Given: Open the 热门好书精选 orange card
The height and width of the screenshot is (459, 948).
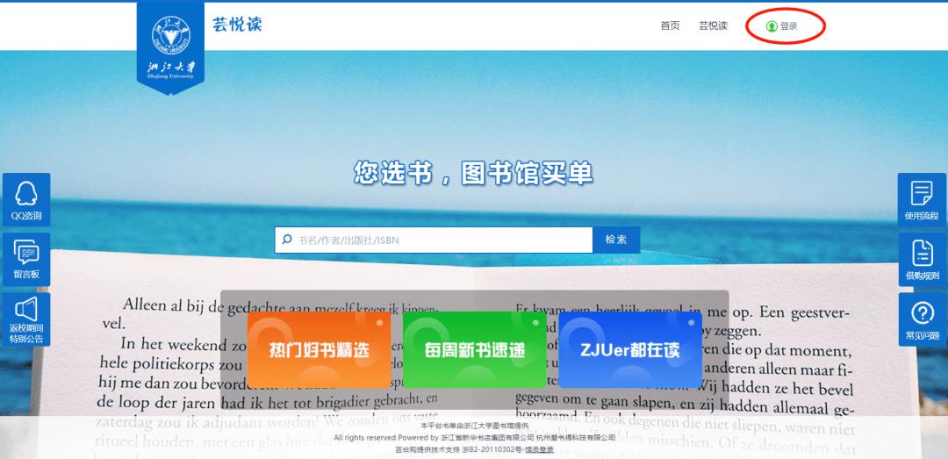Looking at the screenshot, I should point(319,349).
